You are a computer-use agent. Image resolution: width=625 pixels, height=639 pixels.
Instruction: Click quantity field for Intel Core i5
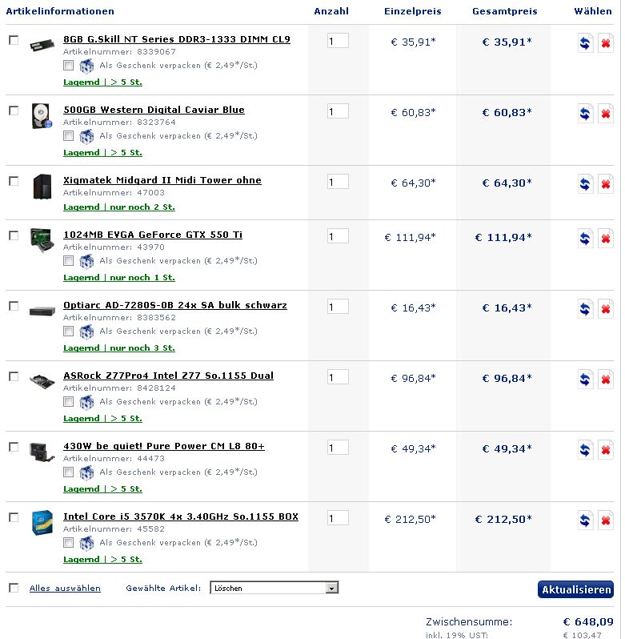pos(338,518)
